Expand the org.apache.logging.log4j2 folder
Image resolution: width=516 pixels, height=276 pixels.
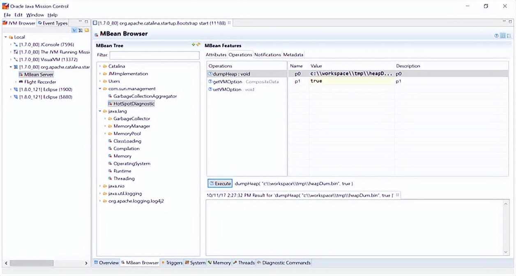coord(100,201)
